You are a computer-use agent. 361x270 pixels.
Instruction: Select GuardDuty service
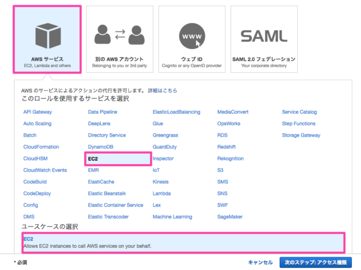pos(165,147)
